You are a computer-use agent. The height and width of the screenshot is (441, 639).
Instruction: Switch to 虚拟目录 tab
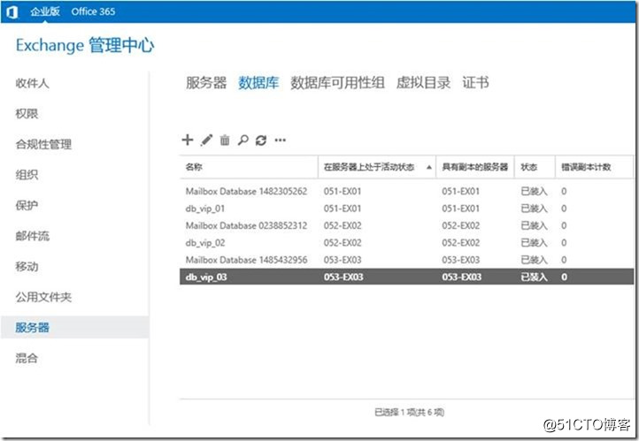(x=423, y=82)
